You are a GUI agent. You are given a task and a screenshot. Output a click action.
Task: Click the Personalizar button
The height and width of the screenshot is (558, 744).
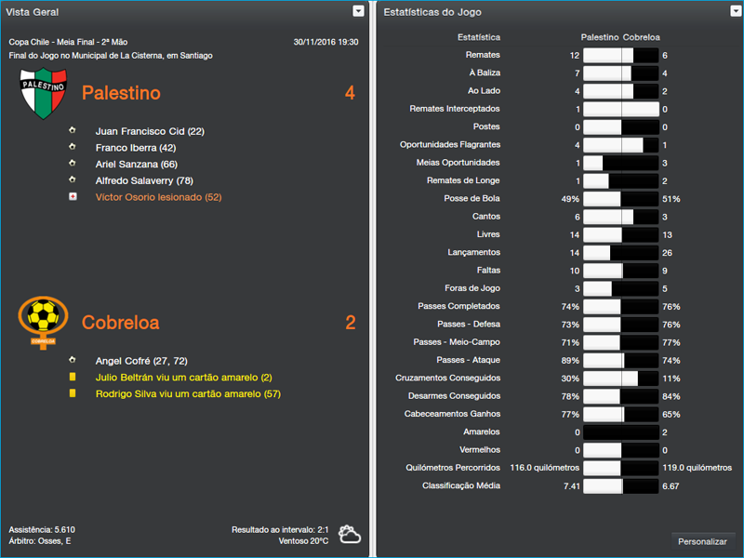point(703,540)
